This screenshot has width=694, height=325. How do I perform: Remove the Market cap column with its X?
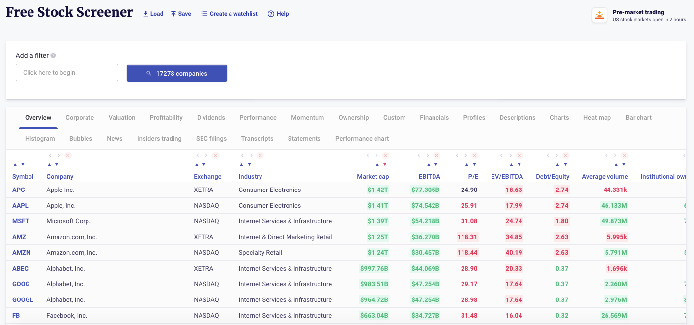(386, 155)
